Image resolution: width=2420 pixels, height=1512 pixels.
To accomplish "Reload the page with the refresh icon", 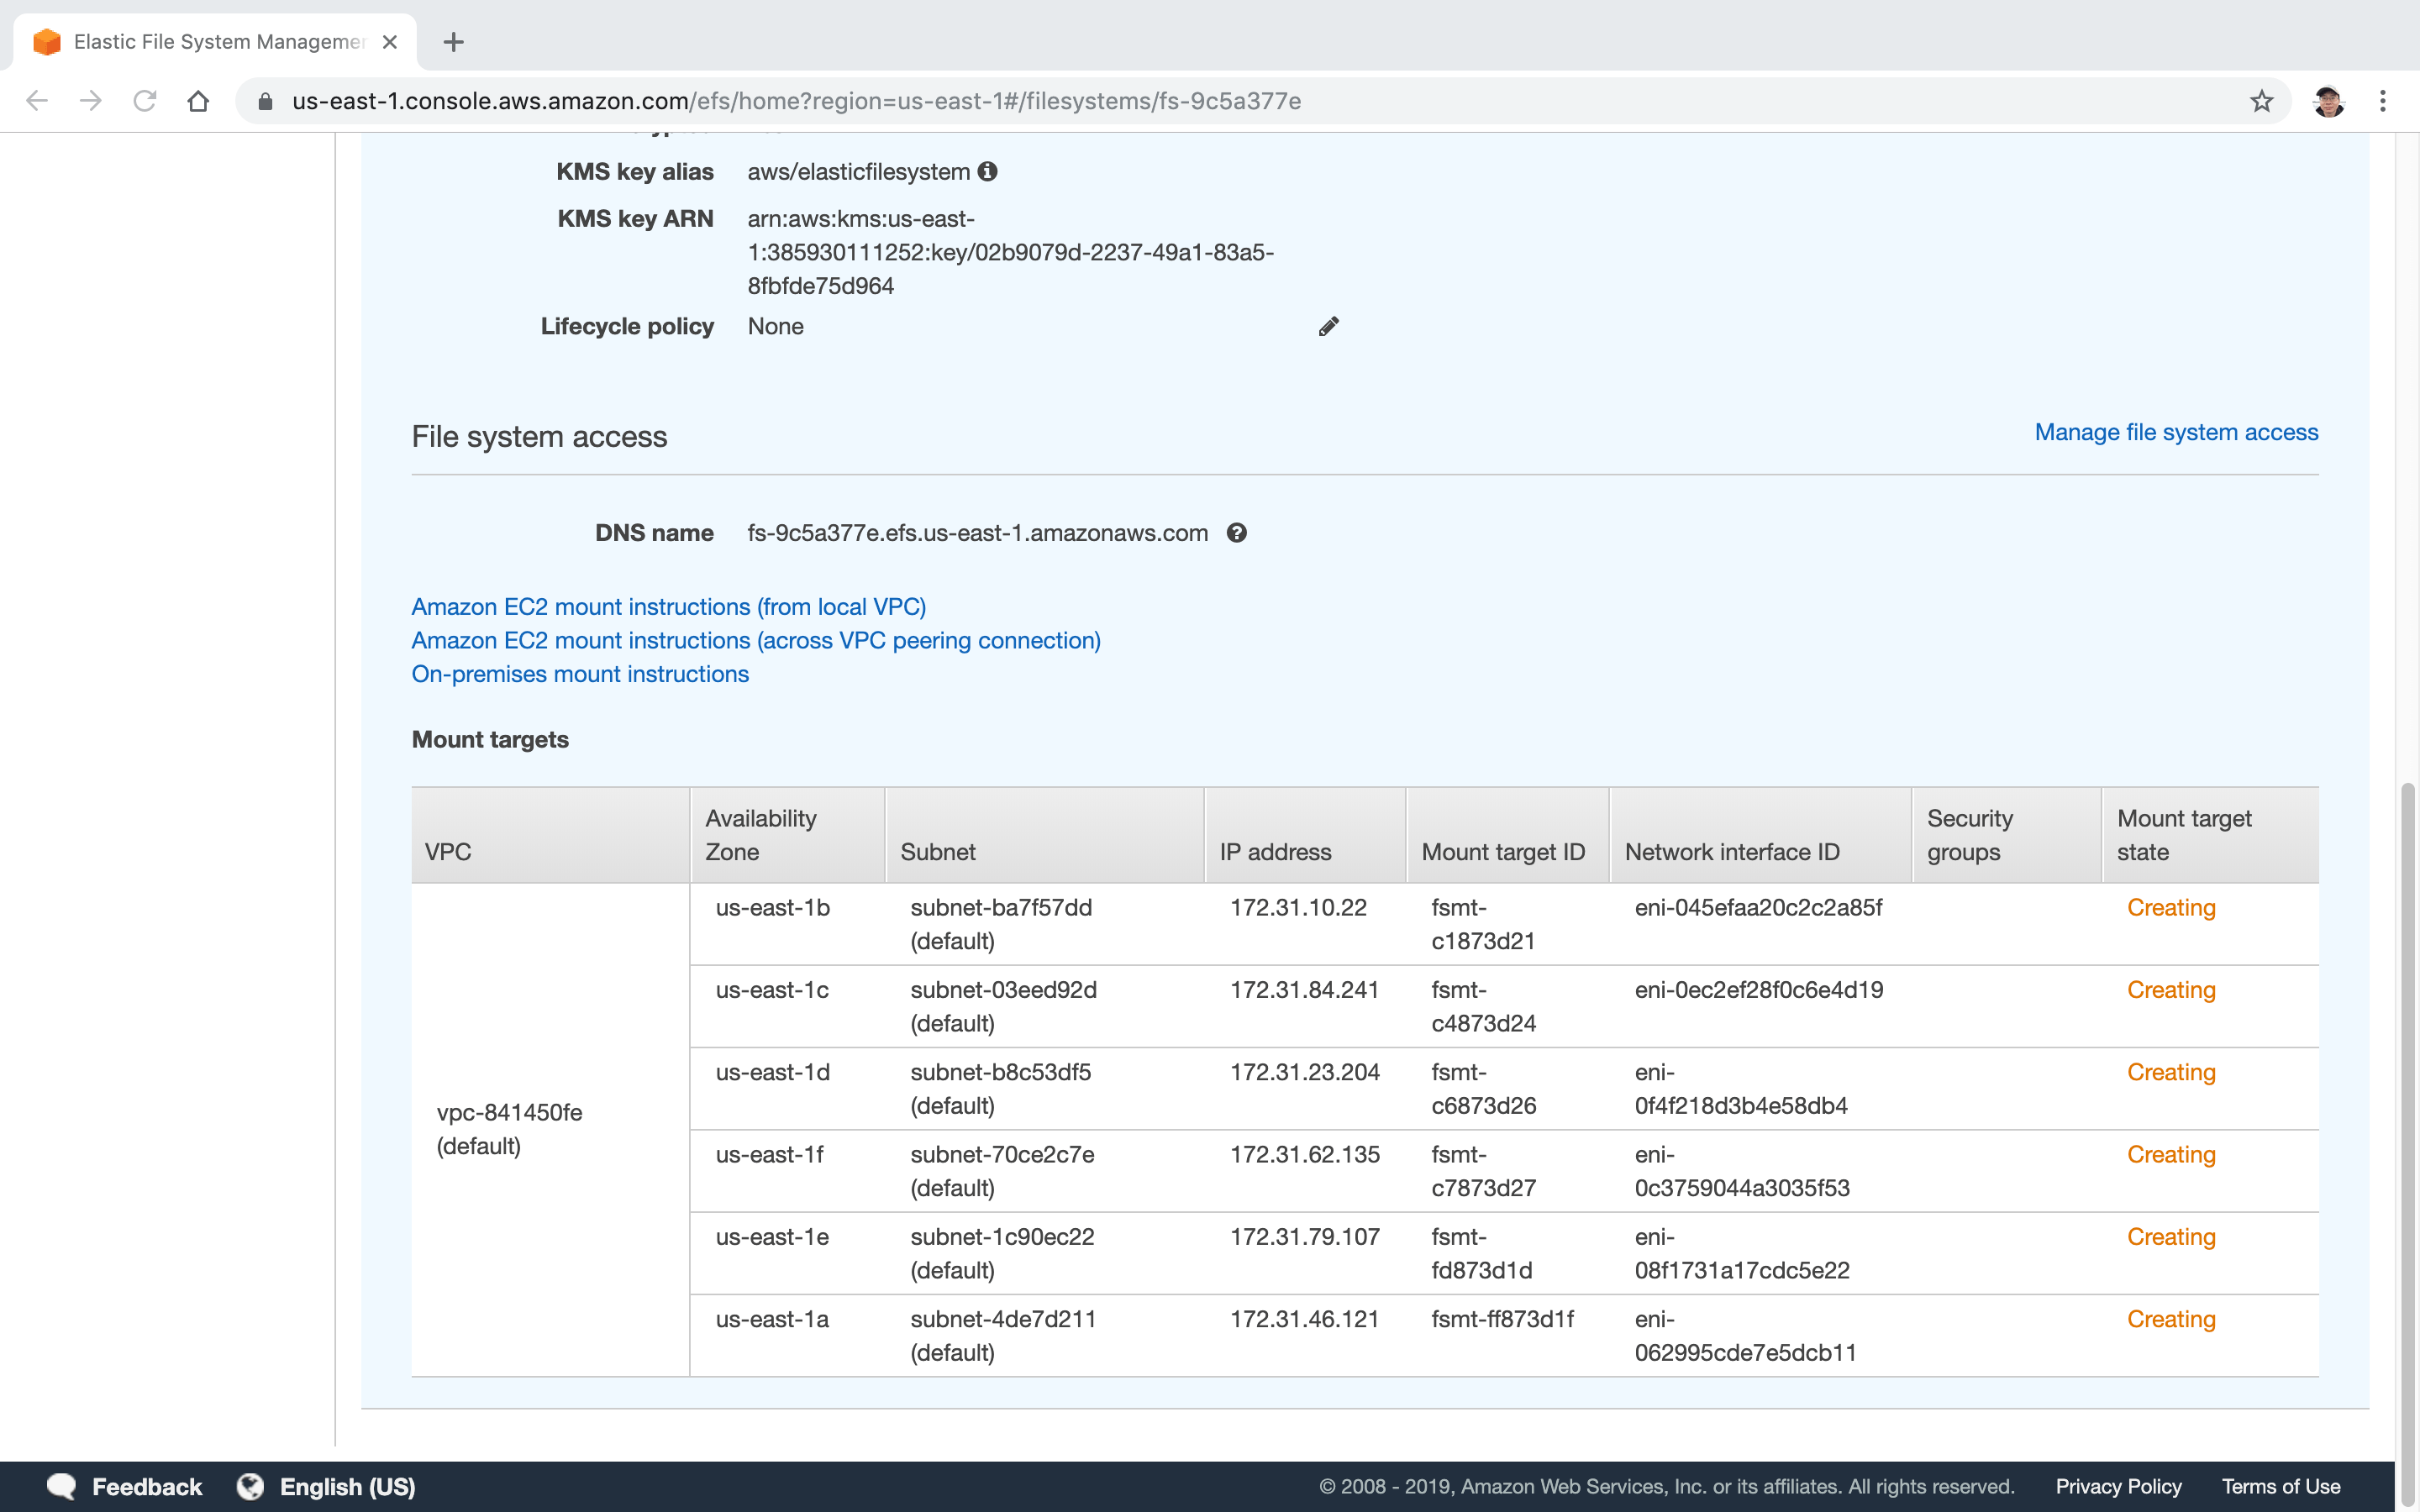I will [145, 101].
